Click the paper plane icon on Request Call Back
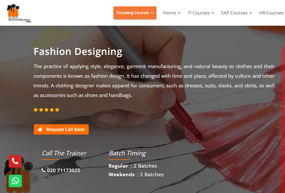Image resolution: width=285 pixels, height=193 pixels. pos(40,129)
